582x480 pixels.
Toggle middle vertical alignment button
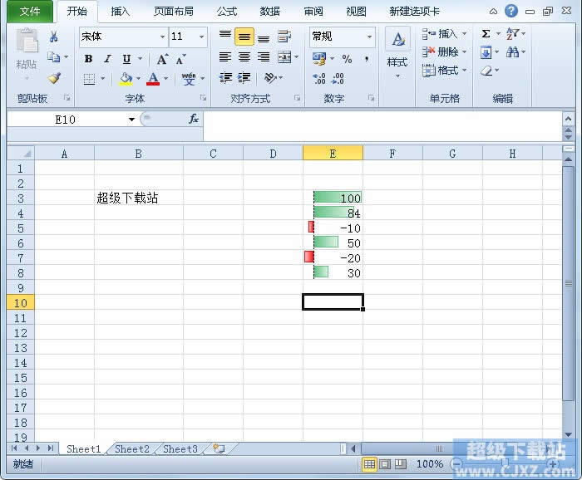[x=244, y=37]
